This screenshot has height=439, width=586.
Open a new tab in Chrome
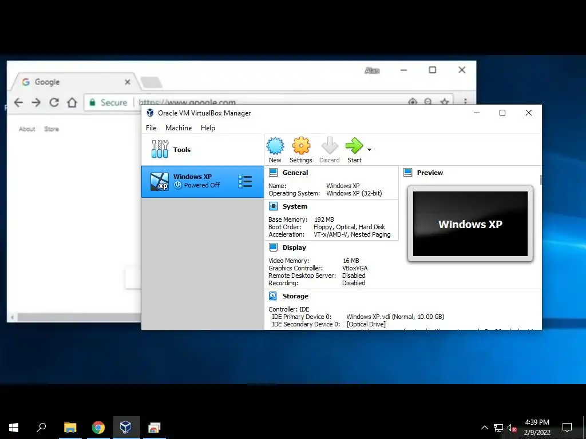(151, 82)
